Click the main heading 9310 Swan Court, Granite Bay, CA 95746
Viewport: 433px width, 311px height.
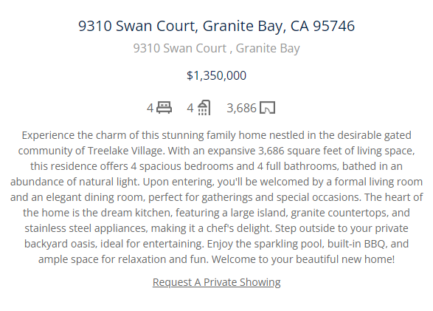tap(217, 26)
